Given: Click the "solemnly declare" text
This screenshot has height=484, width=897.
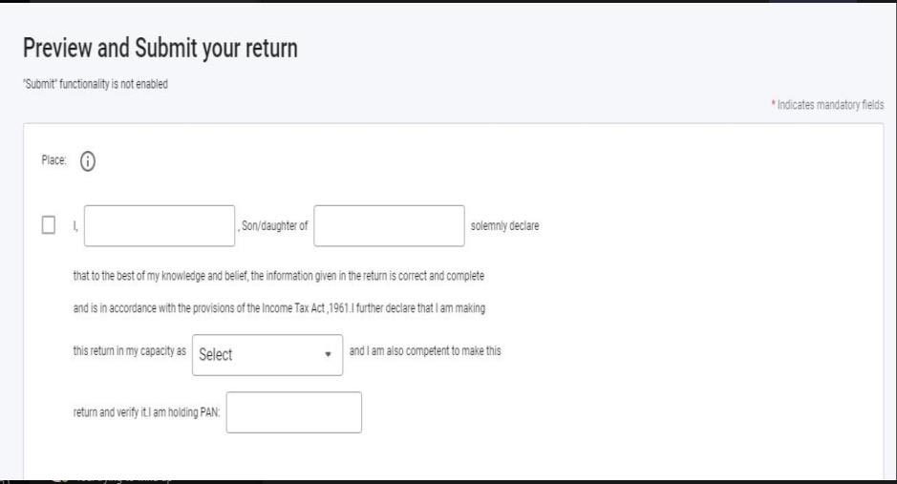Looking at the screenshot, I should (506, 227).
